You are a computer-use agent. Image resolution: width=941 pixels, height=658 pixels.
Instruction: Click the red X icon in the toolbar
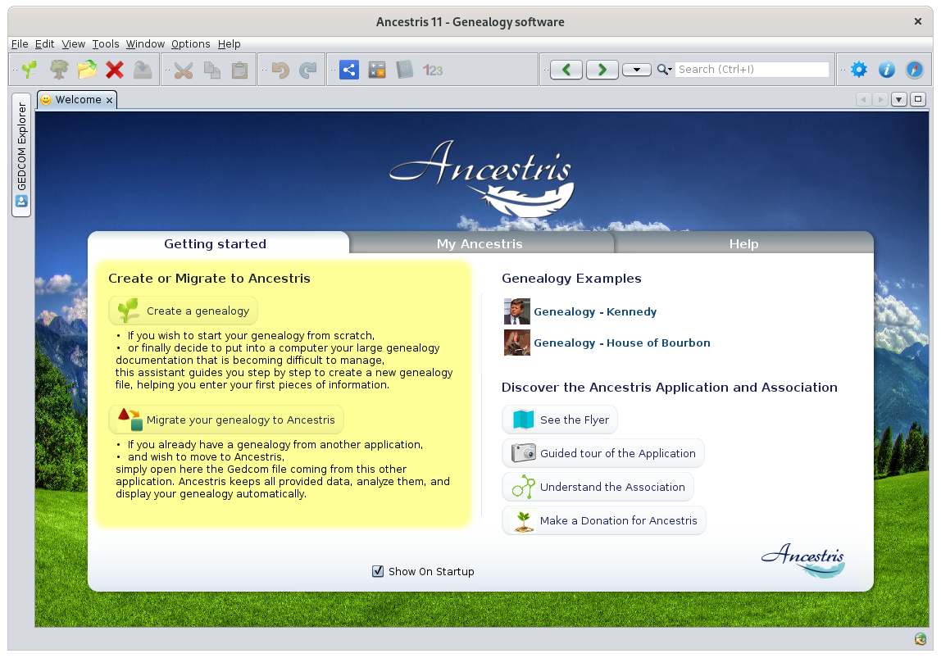click(115, 70)
